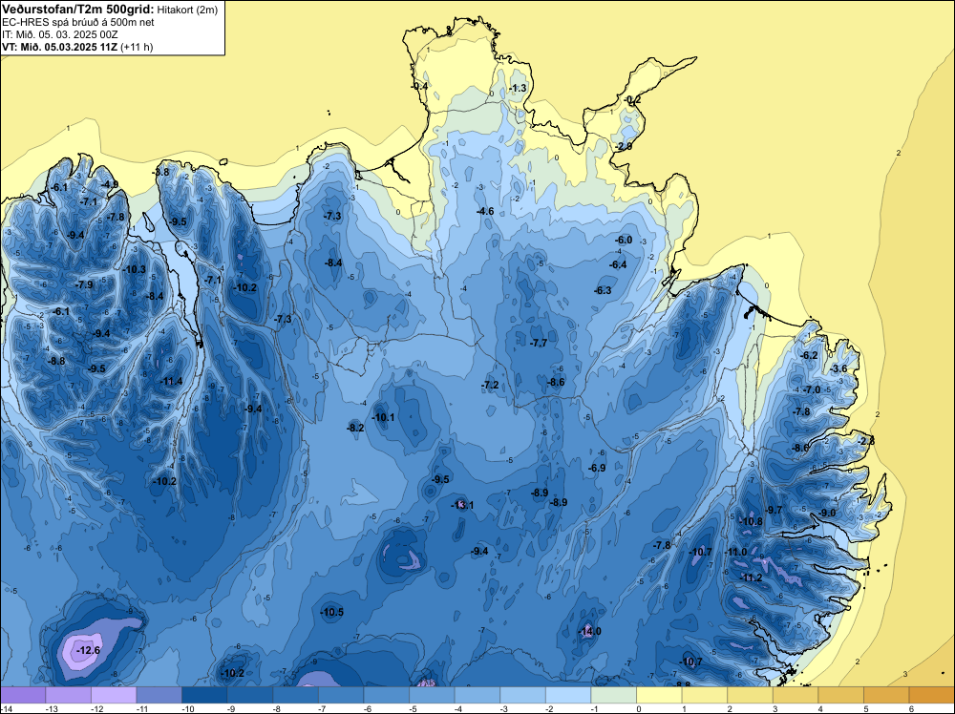Click the temperature value -2.9

(x=623, y=147)
